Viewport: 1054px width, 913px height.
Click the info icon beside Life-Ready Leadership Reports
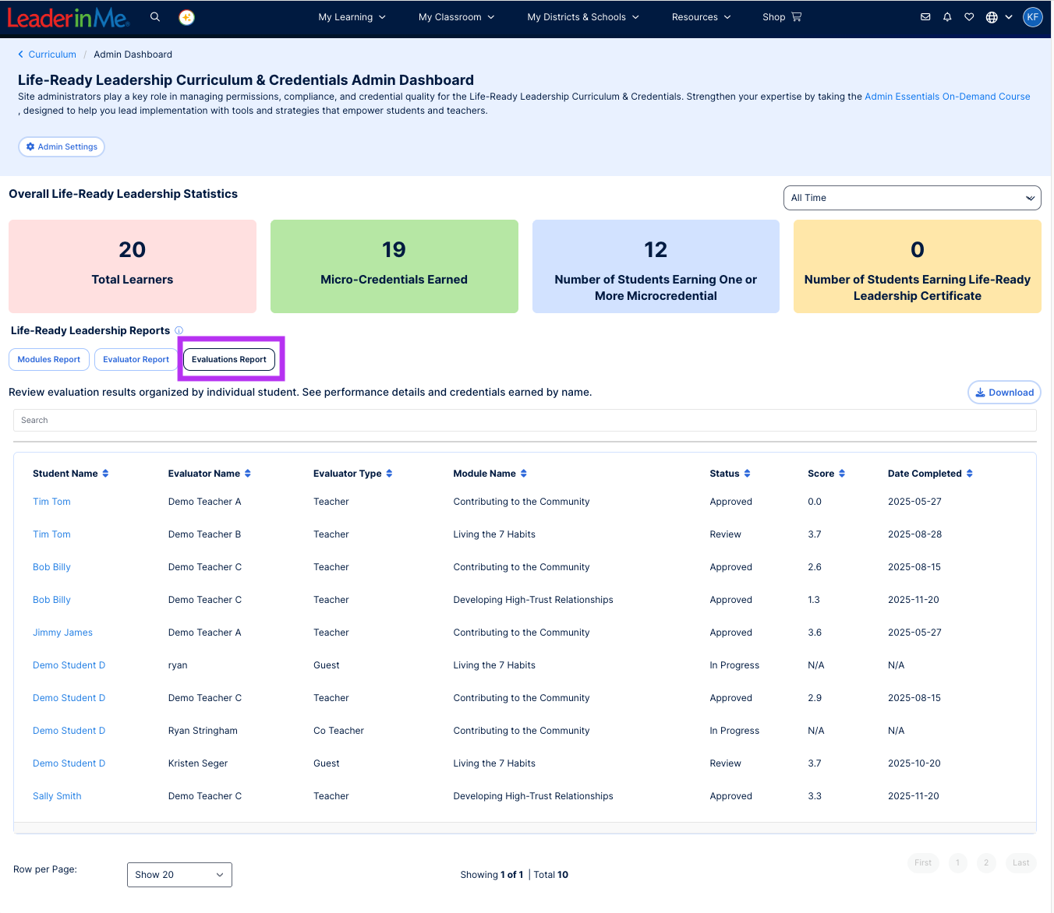click(179, 330)
